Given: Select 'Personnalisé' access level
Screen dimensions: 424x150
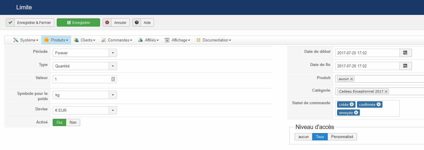Looking at the screenshot, I should [342, 137].
